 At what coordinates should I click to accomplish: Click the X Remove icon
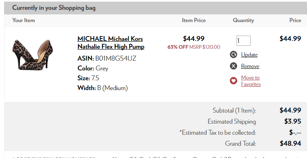point(234,66)
